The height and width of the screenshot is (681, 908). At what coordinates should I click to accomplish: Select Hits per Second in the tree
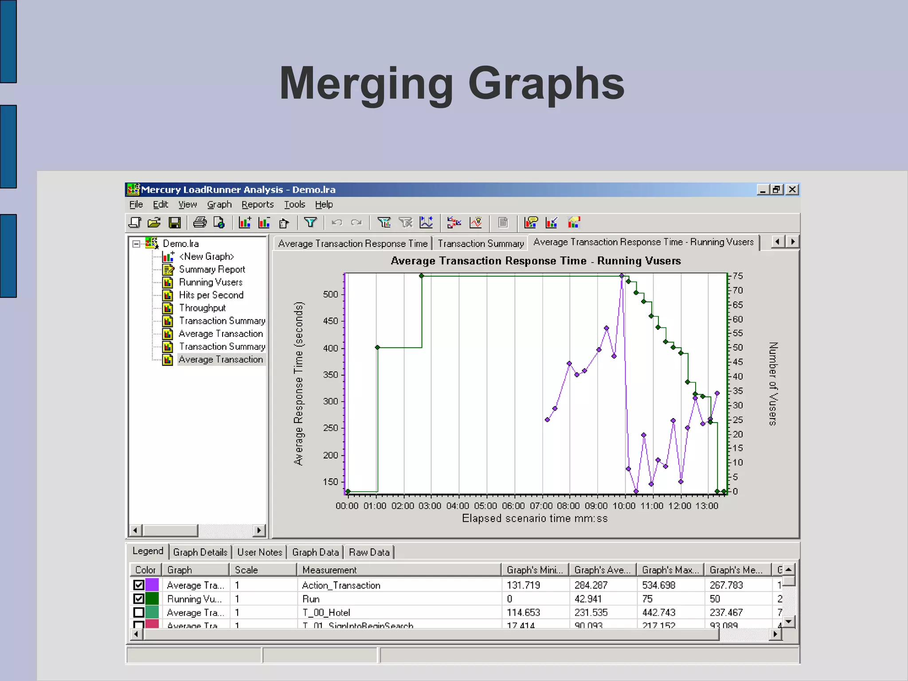click(x=211, y=295)
